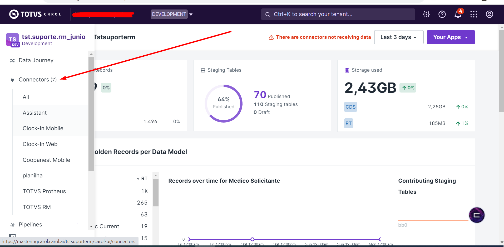Click the tenant search field
The image size is (504, 247).
[338, 14]
